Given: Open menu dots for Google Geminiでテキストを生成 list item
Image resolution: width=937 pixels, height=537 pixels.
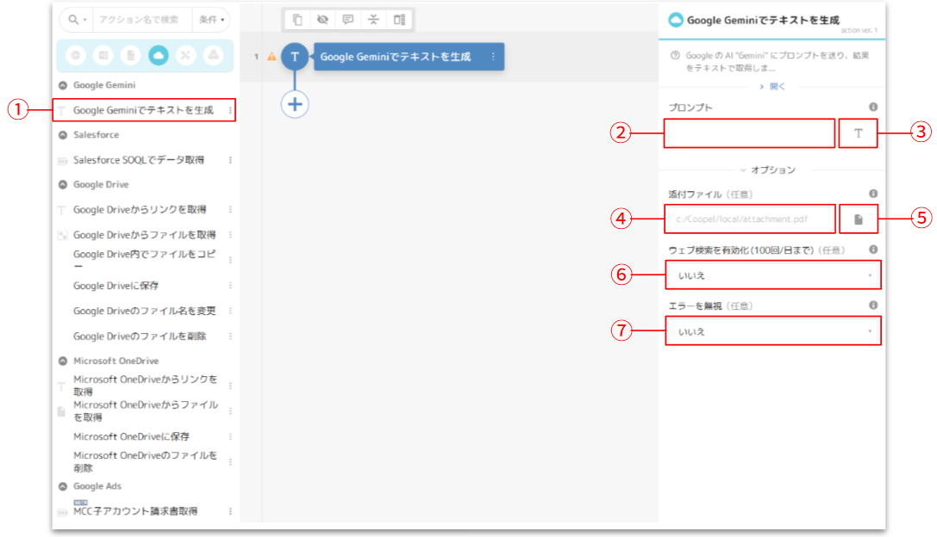Looking at the screenshot, I should (230, 110).
